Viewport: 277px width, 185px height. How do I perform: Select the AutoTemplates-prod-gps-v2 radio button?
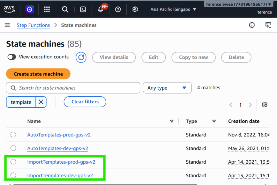[x=13, y=135]
